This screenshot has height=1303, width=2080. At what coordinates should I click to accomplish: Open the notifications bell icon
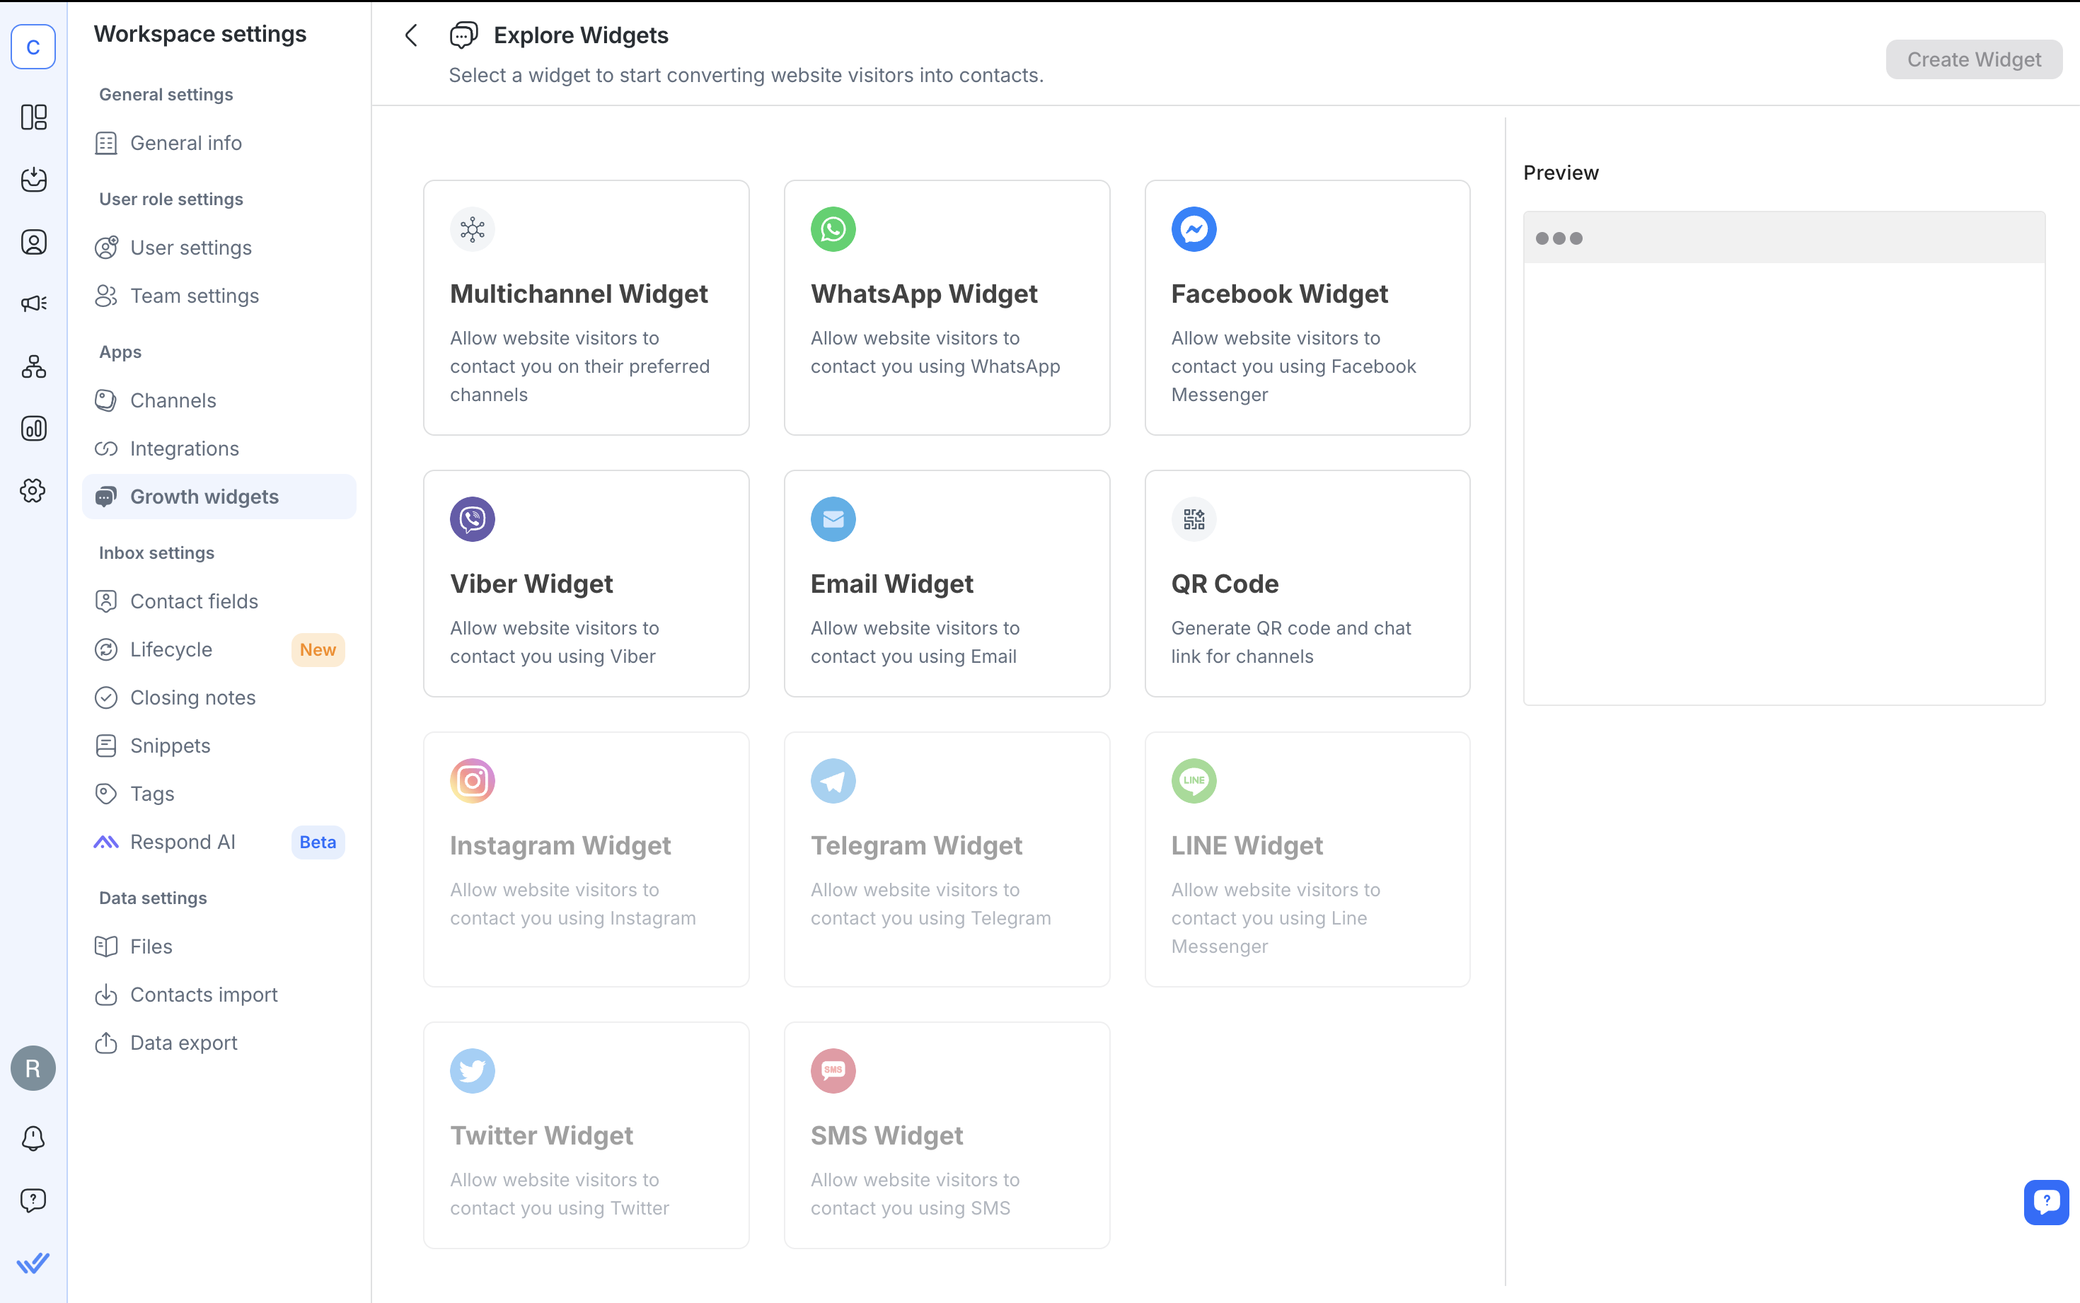pyautogui.click(x=33, y=1138)
